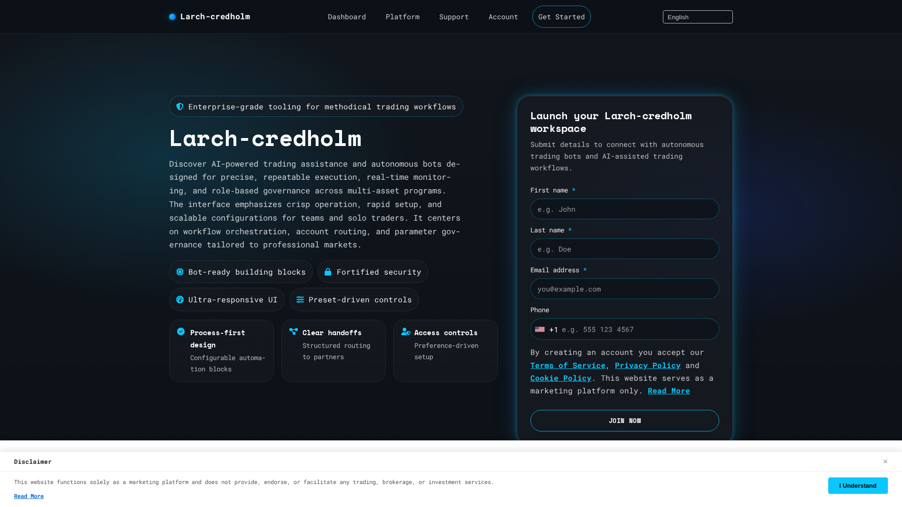Click the routing icon for Clear handoffs

click(x=294, y=331)
